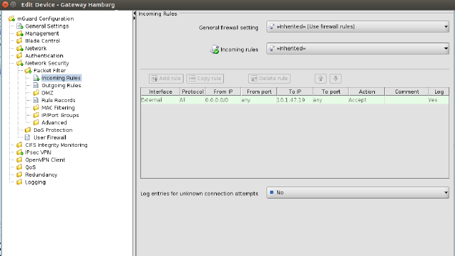Collapse the left navigation panel with divider arrow

(135, 13)
